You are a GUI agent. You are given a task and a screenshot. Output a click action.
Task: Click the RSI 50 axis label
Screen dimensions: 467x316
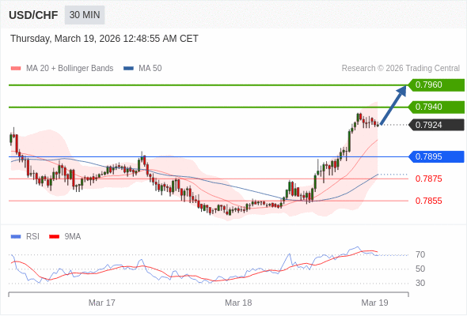(x=420, y=269)
